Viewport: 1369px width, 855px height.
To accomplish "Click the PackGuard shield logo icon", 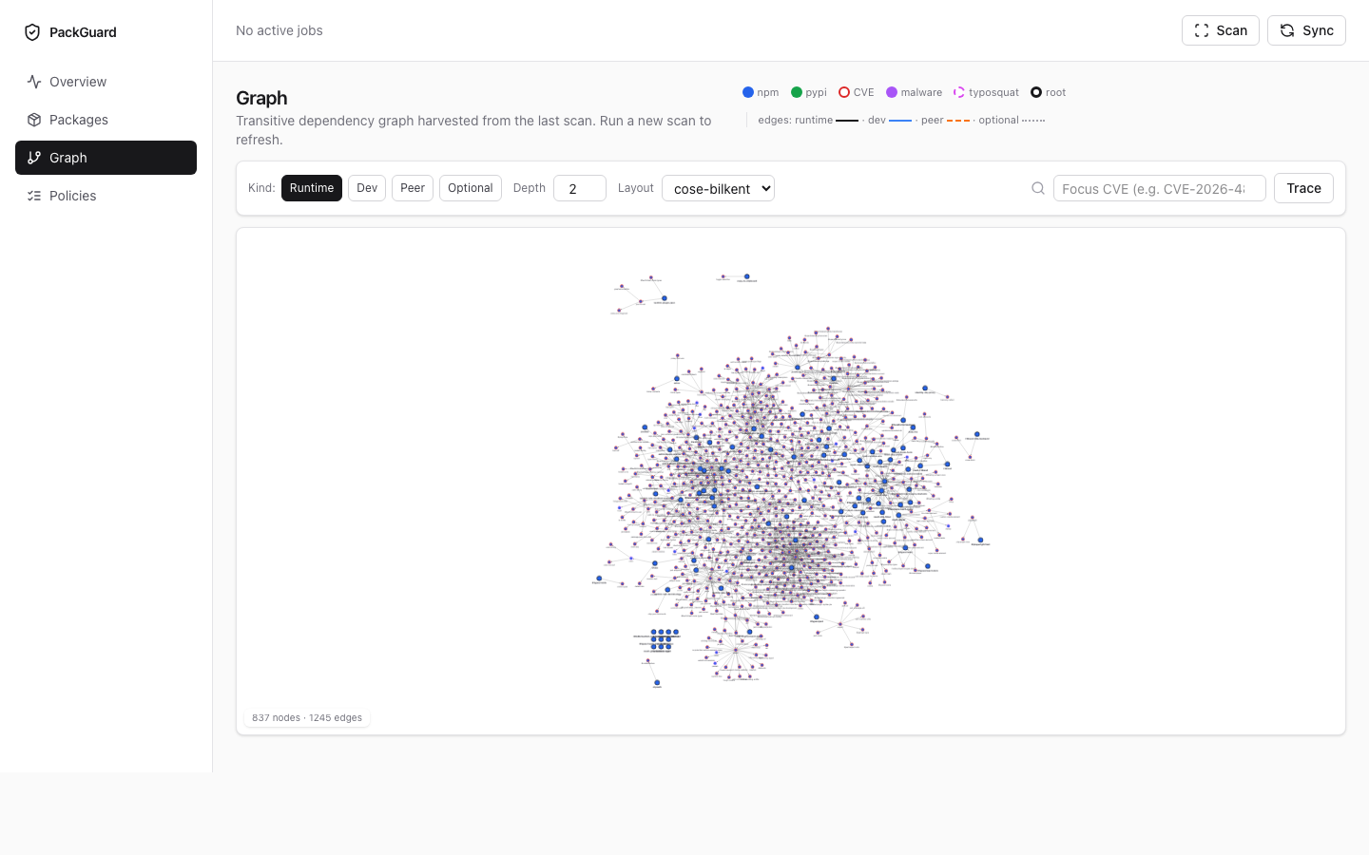I will 32,32.
